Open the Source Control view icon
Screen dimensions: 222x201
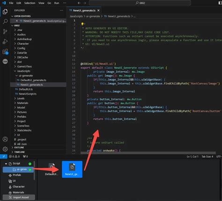coord(5,31)
